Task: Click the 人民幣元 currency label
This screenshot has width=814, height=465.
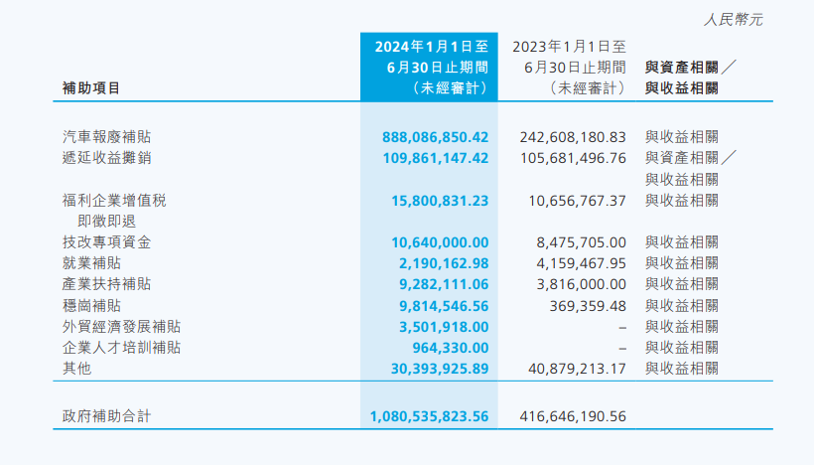Action: pos(733,20)
